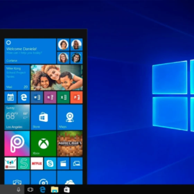Click the taskbar microphone icon
This screenshot has height=194, width=194.
coord(19,189)
